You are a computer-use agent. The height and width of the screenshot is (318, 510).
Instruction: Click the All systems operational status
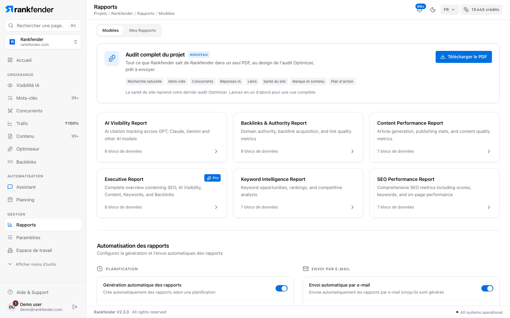click(x=479, y=312)
